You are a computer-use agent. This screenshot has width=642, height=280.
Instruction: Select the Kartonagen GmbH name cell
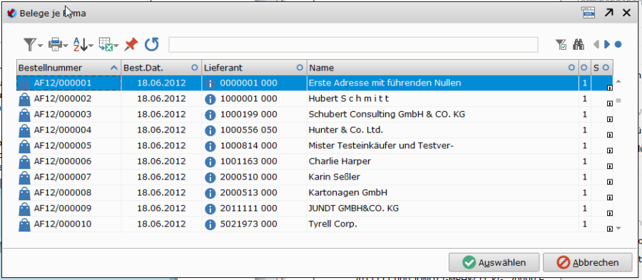tap(442, 193)
